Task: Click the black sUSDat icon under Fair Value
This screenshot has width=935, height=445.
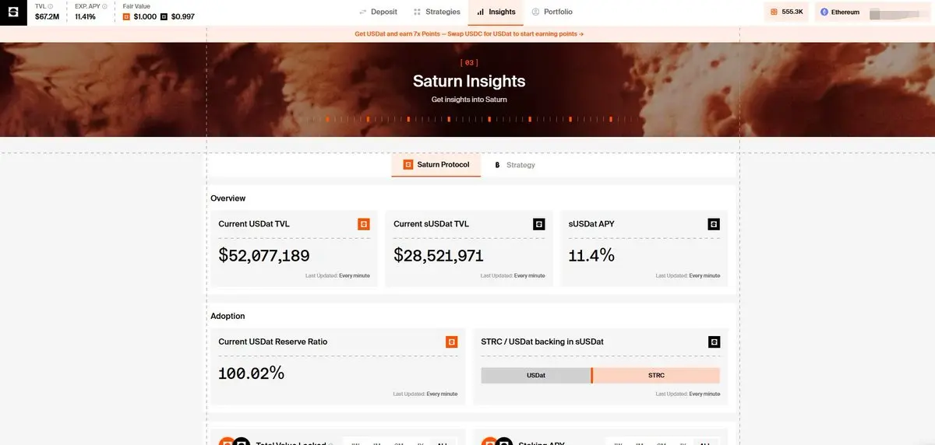Action: coord(164,16)
